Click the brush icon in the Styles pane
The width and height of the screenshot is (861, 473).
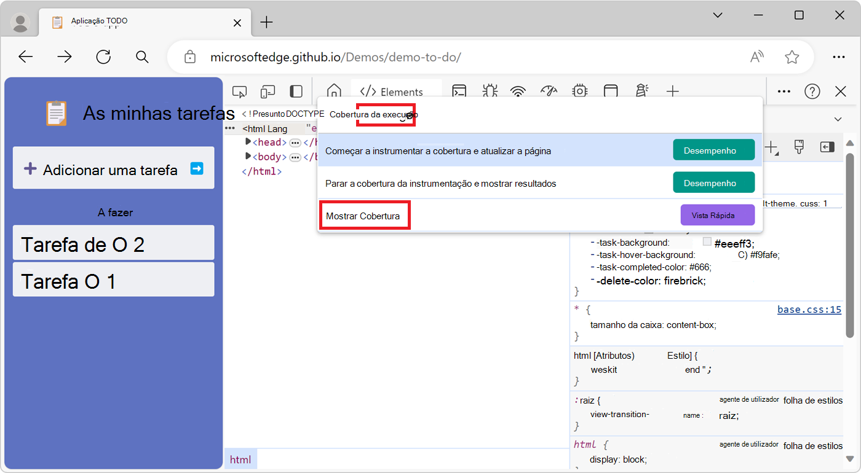click(x=799, y=147)
